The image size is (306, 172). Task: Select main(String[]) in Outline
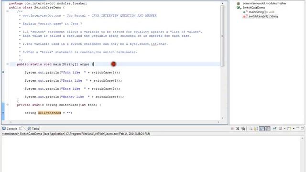click(262, 12)
